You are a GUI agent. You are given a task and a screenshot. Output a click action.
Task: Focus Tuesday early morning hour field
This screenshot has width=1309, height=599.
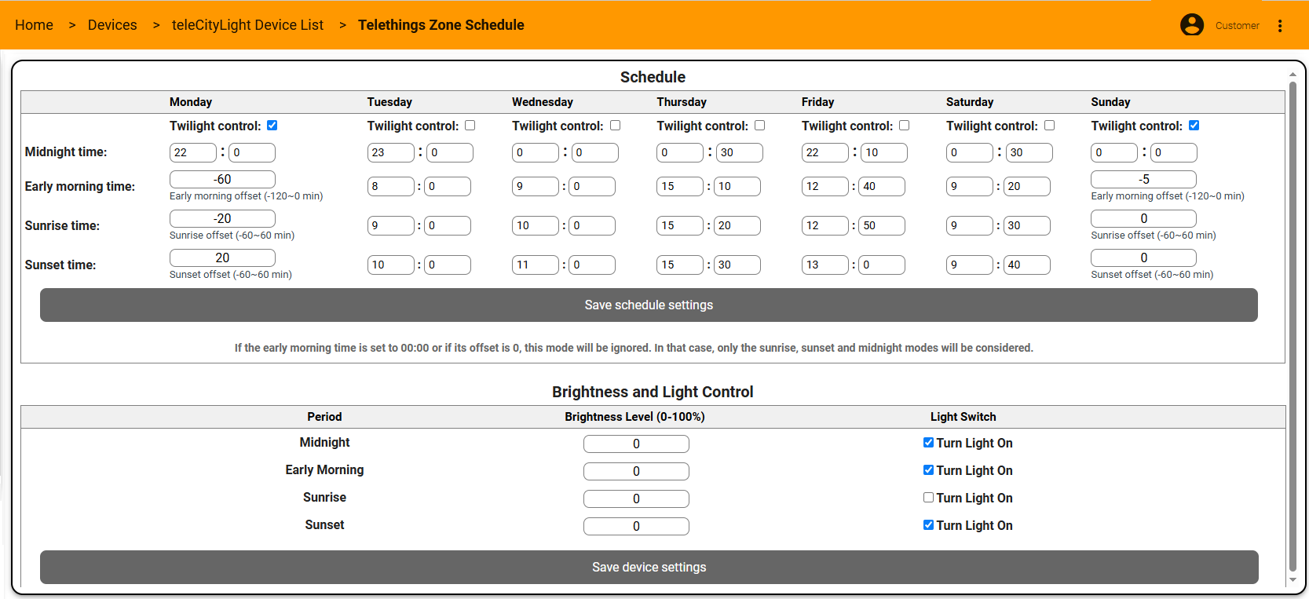pyautogui.click(x=390, y=186)
